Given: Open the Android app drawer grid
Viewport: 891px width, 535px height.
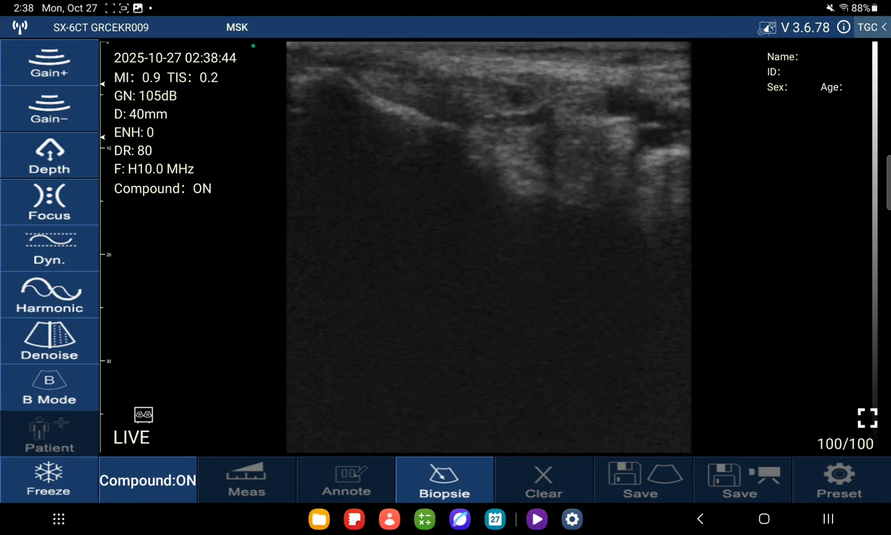Looking at the screenshot, I should [x=58, y=519].
